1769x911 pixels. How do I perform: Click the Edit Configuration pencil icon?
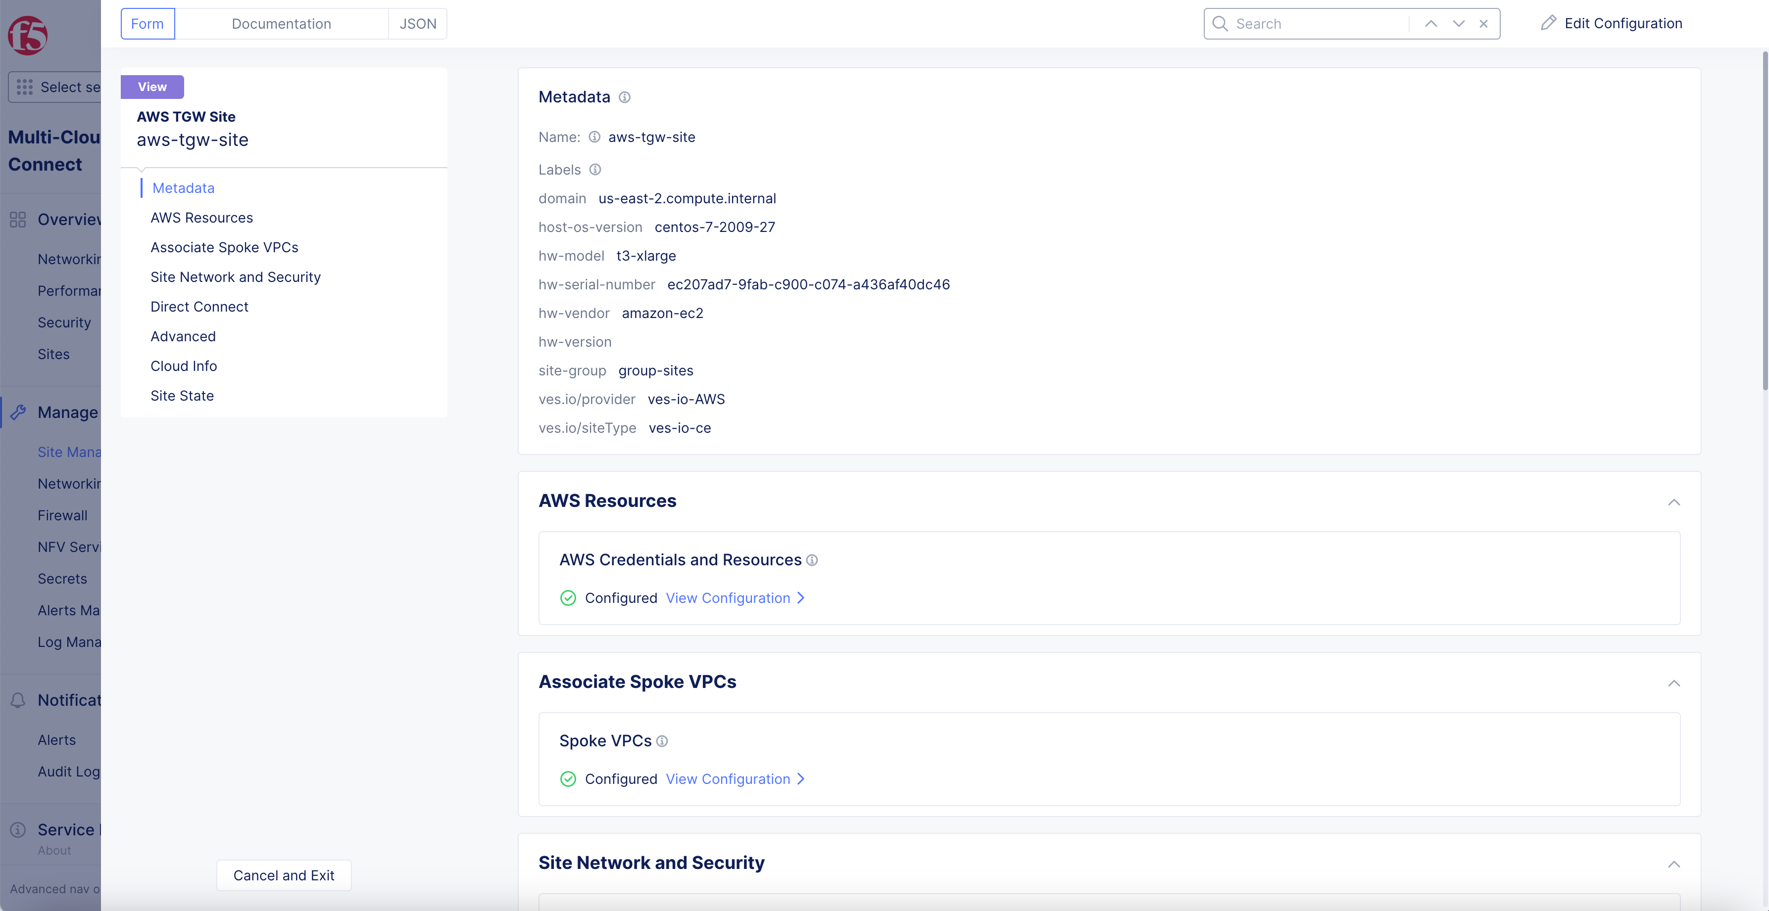pyautogui.click(x=1548, y=23)
